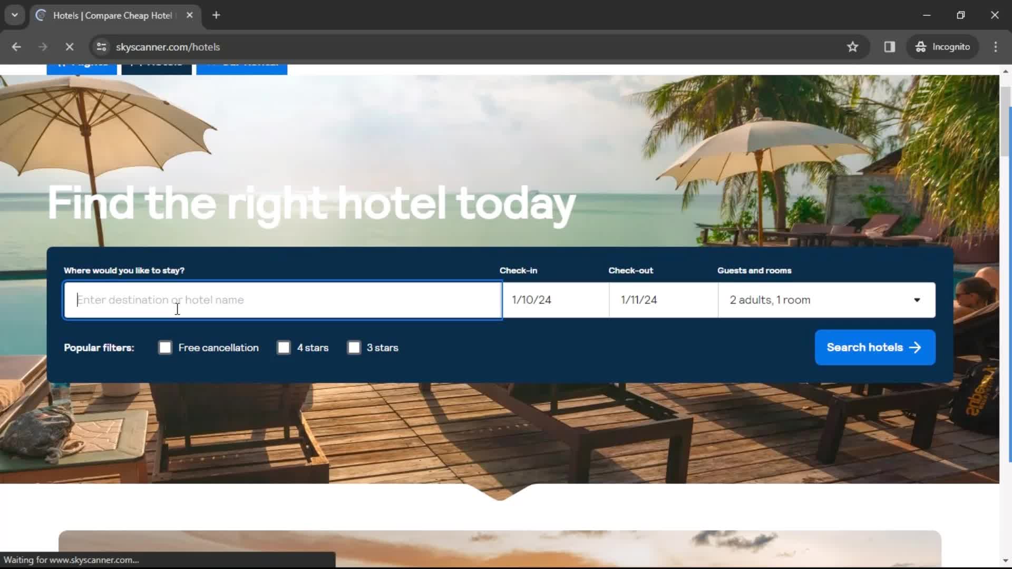Image resolution: width=1012 pixels, height=569 pixels.
Task: Close the Hotels | Compare Cheap Hotel tab
Action: click(x=190, y=15)
